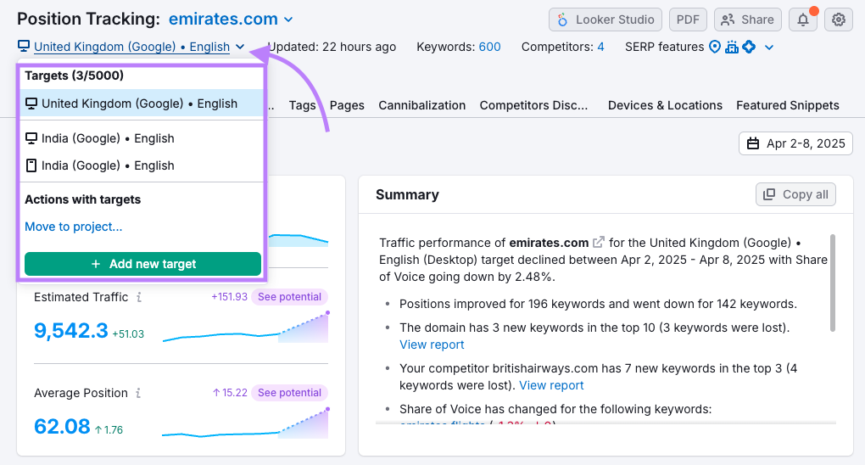
Task: Expand the emirates.com project dropdown
Action: click(x=288, y=20)
